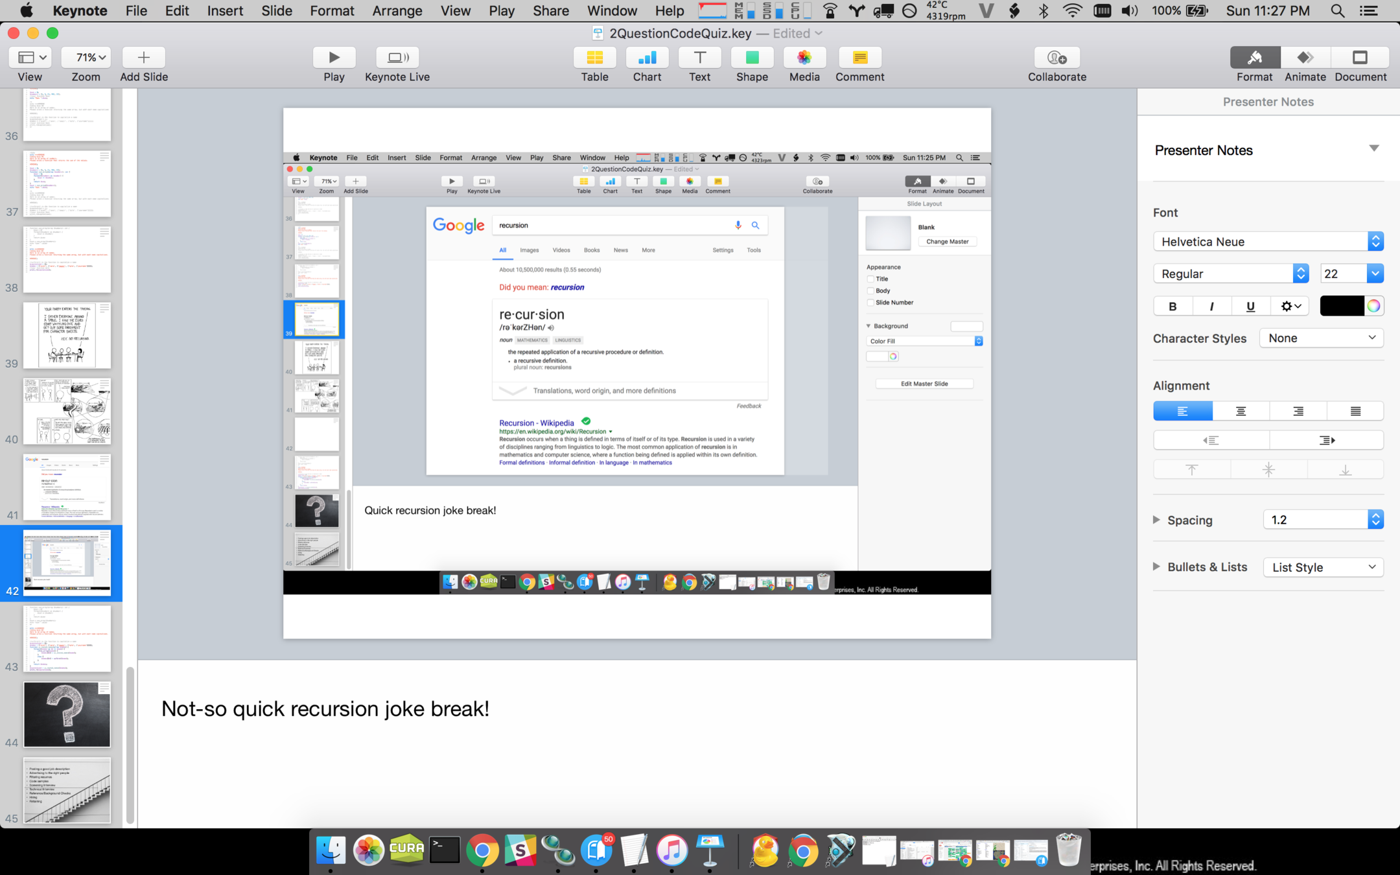Open the Helvetica Neue font dropdown
Viewport: 1400px width, 875px height.
pos(1268,242)
